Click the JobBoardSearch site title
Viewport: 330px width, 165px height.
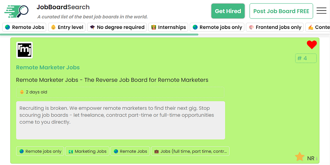[63, 7]
